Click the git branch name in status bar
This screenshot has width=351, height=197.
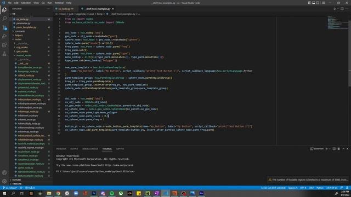pos(10,188)
